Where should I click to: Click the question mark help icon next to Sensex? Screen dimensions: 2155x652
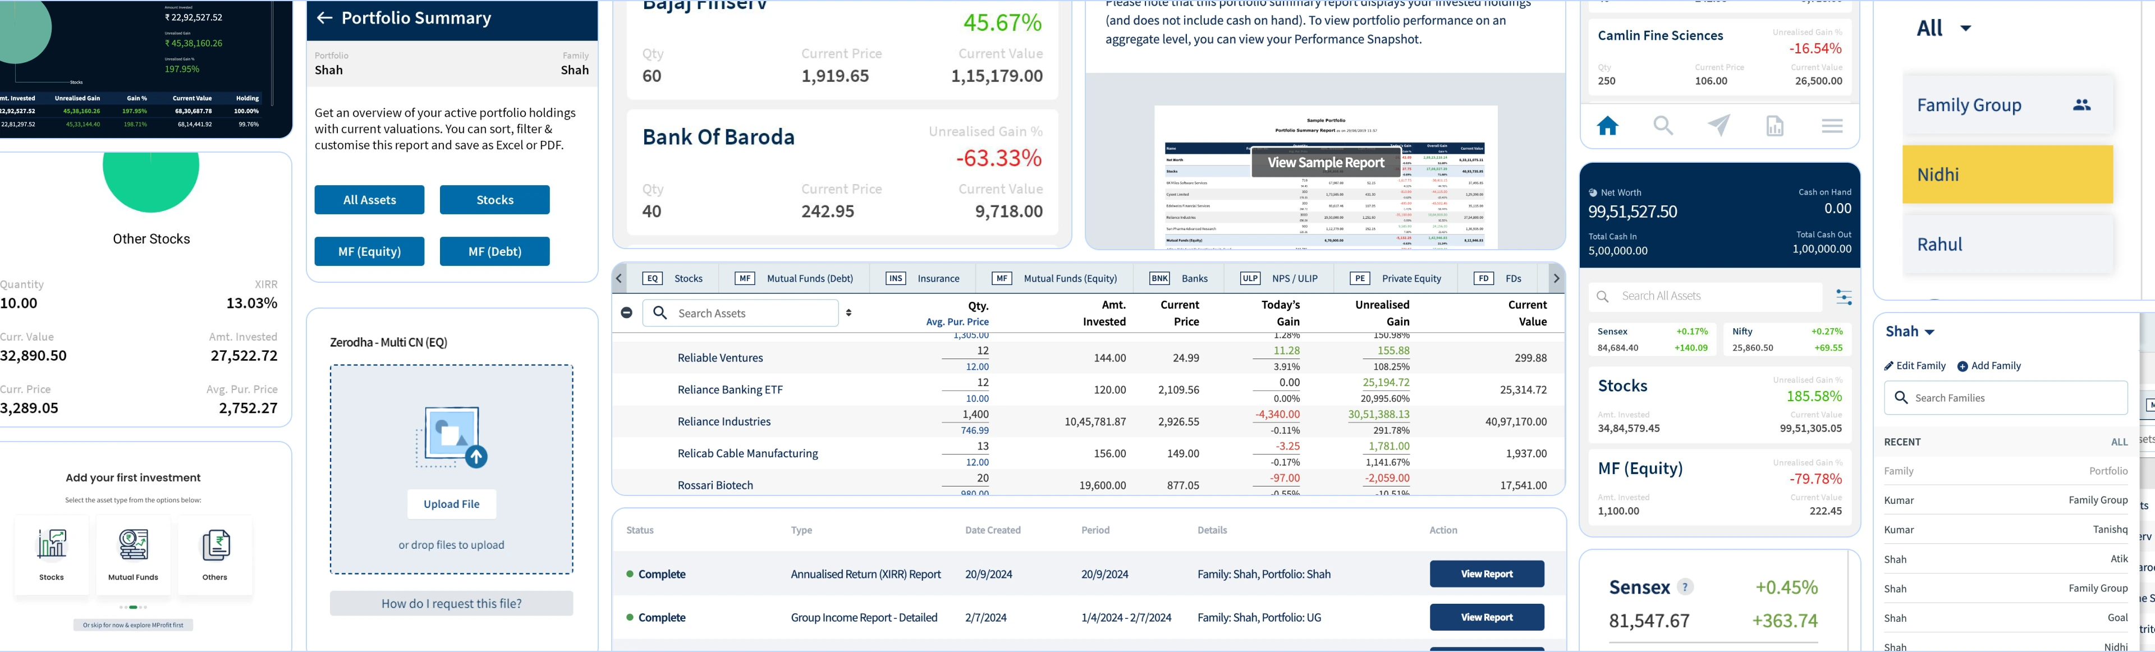(x=1686, y=587)
